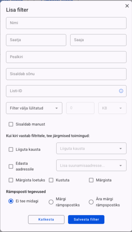Expand the Liiguta kausta folder dropdown
132x232 pixels.
pos(91,148)
